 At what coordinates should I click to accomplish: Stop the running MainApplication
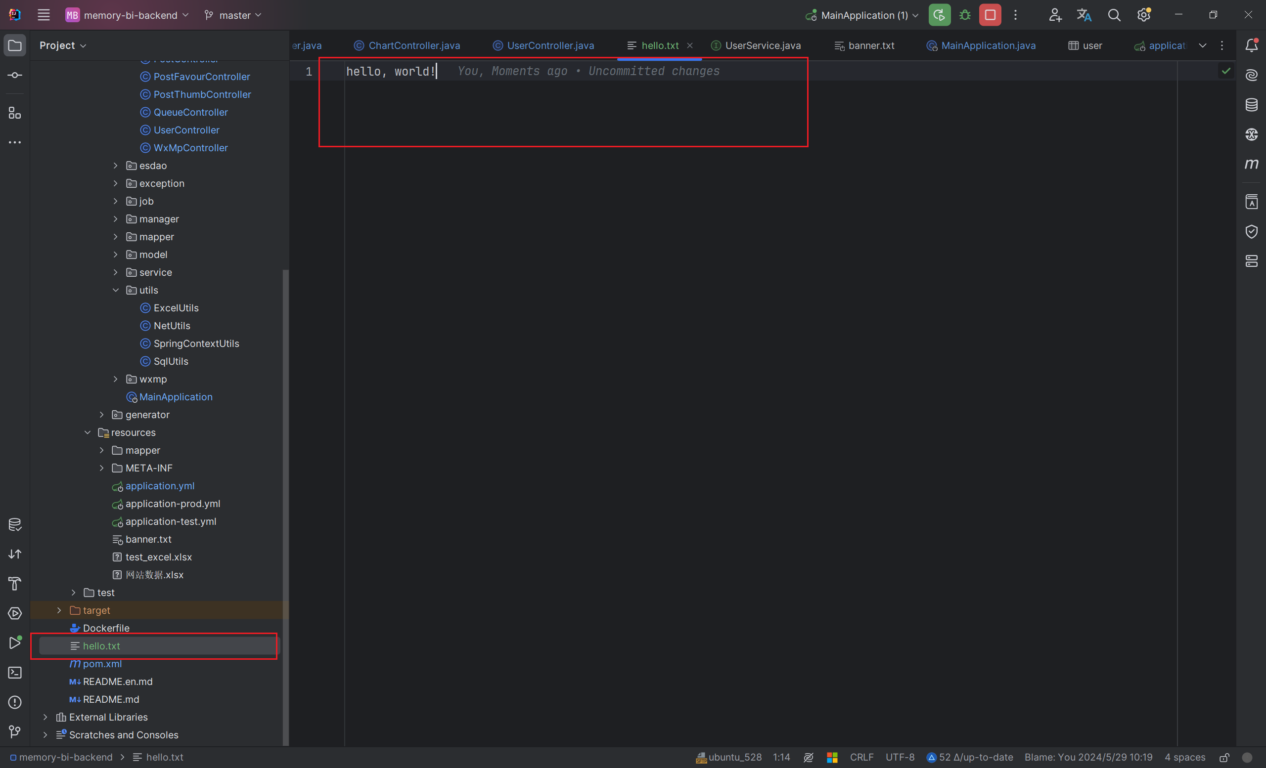(990, 15)
